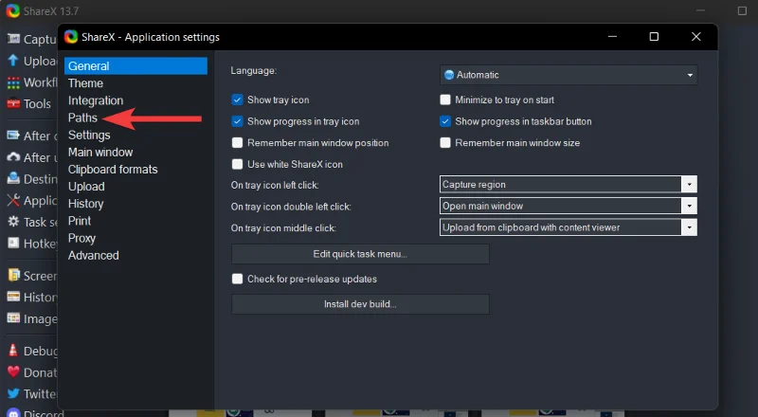Click the Application settings wrench icon
This screenshot has height=417, width=758.
[x=13, y=200]
